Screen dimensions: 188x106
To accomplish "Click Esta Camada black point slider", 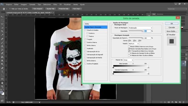I will pyautogui.click(x=113, y=67).
